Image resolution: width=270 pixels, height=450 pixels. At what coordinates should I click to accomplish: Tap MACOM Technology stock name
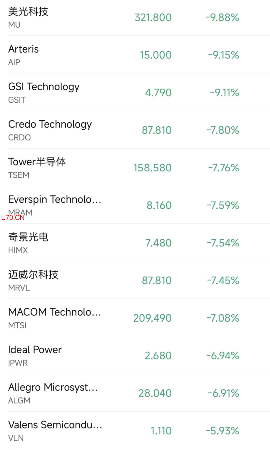point(54,312)
